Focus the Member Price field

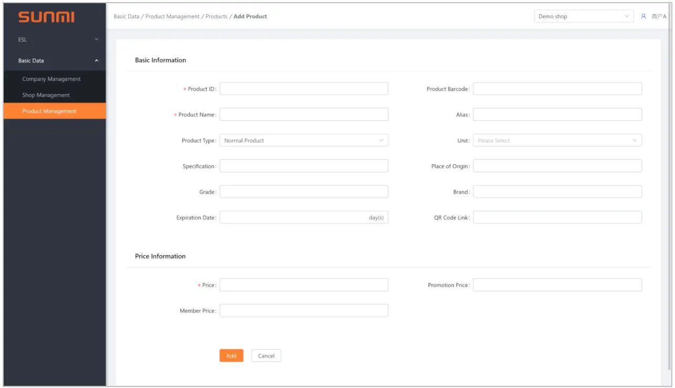pyautogui.click(x=304, y=311)
